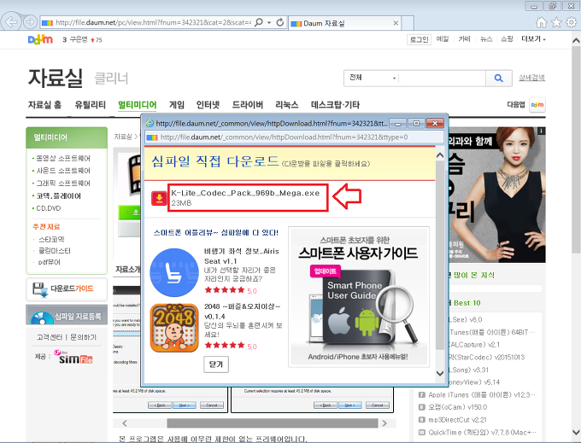Open the 데스크탑·기타 tab
581x443 pixels.
pos(335,105)
